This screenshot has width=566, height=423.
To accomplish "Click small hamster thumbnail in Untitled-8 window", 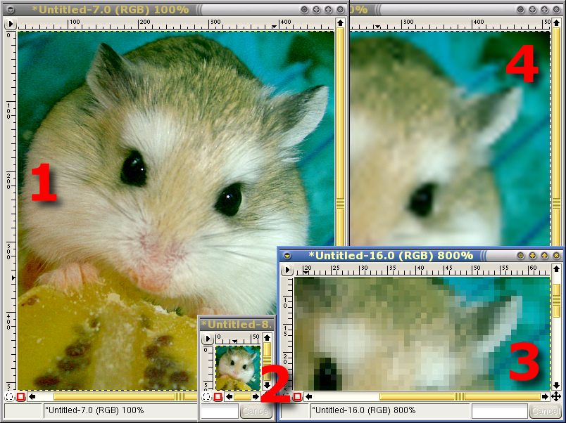I will [237, 368].
